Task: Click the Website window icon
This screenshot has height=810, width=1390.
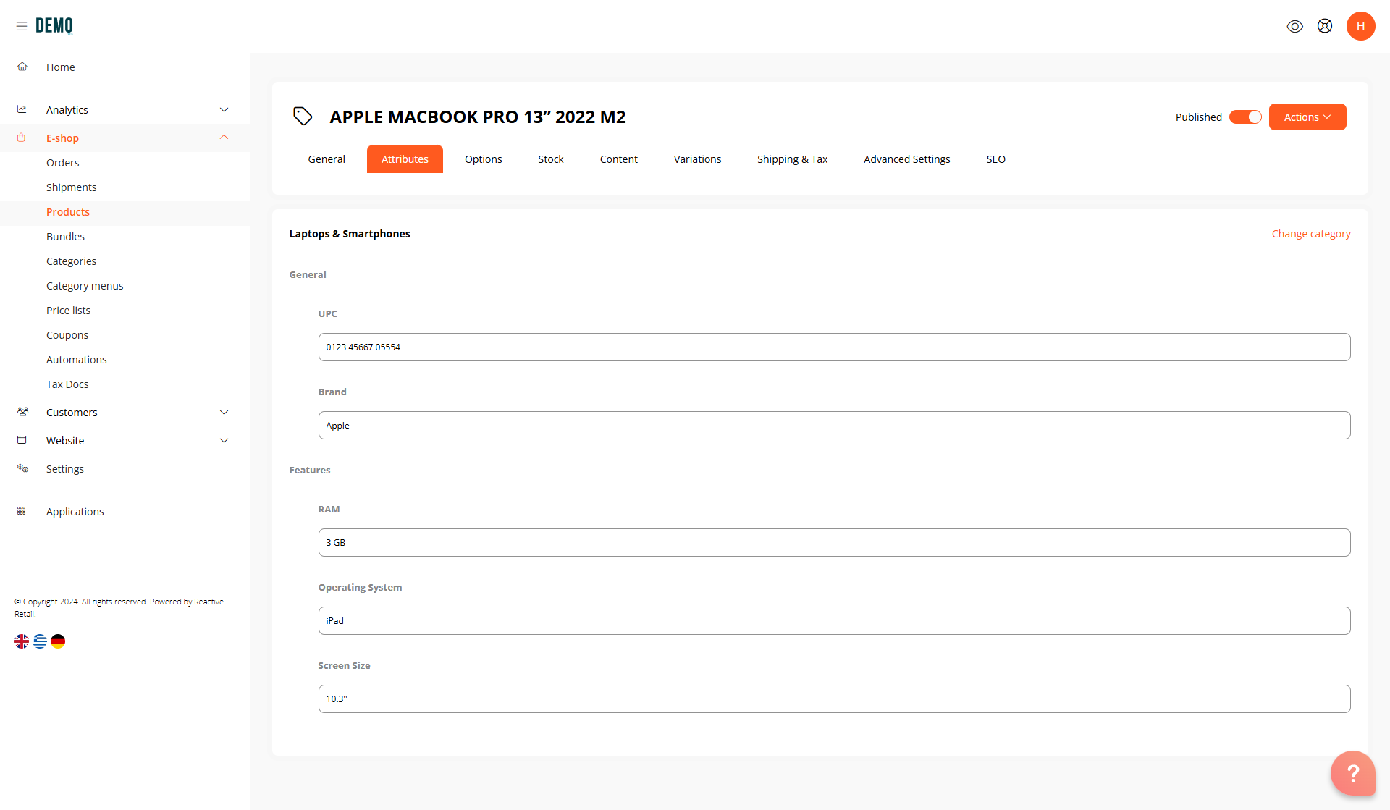Action: (22, 440)
